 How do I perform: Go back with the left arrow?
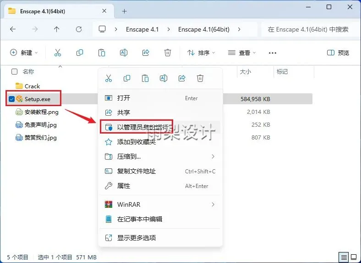coord(13,29)
